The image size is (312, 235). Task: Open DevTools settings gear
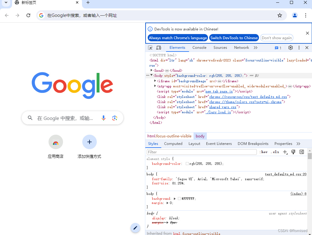coord(291,48)
